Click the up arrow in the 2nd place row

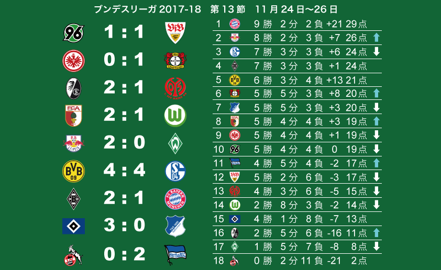377,37
